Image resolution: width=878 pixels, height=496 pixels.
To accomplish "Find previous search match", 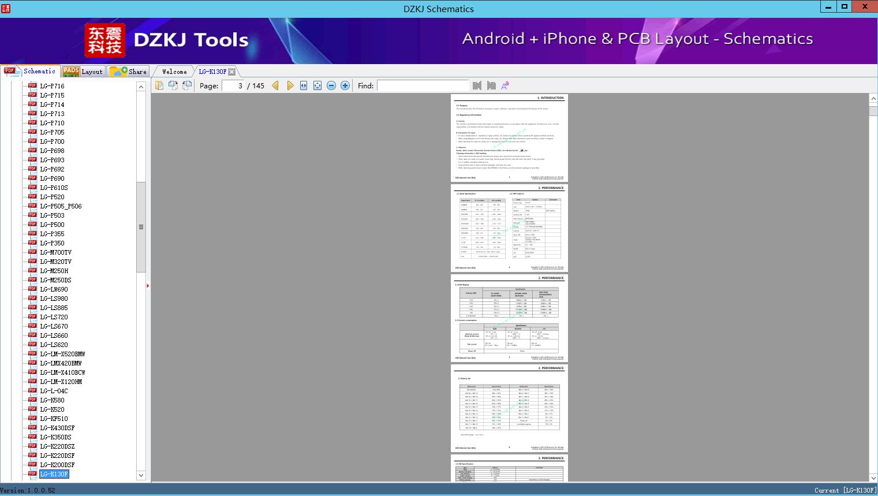I will coord(477,85).
